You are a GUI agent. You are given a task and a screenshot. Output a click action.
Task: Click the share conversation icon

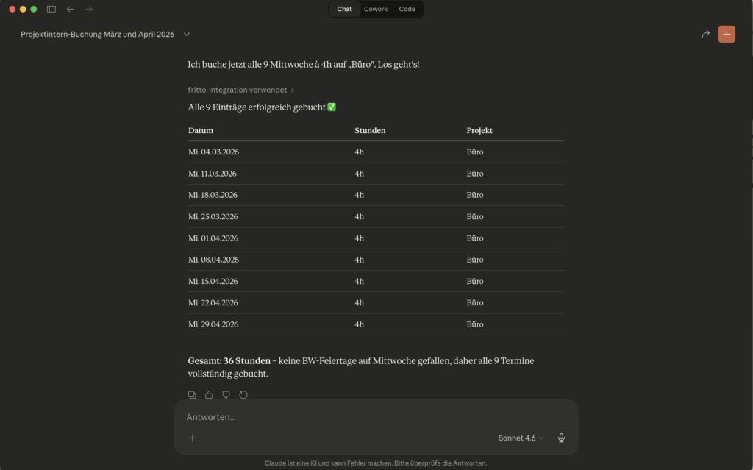point(706,35)
